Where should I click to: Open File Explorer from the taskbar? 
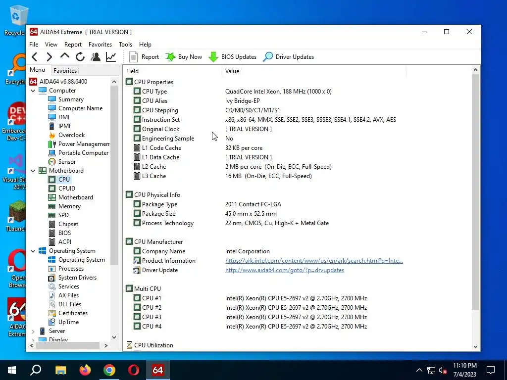point(60,370)
